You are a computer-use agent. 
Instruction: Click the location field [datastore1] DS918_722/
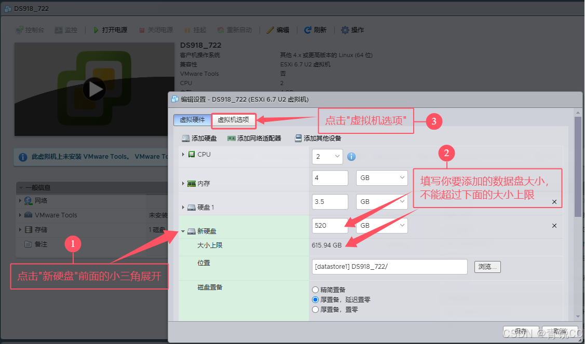coord(389,267)
